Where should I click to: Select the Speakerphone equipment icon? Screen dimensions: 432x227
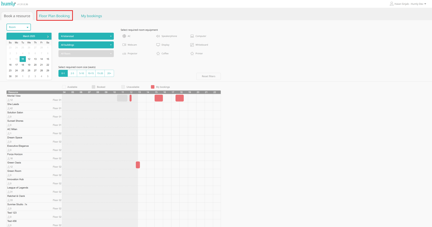coord(158,36)
